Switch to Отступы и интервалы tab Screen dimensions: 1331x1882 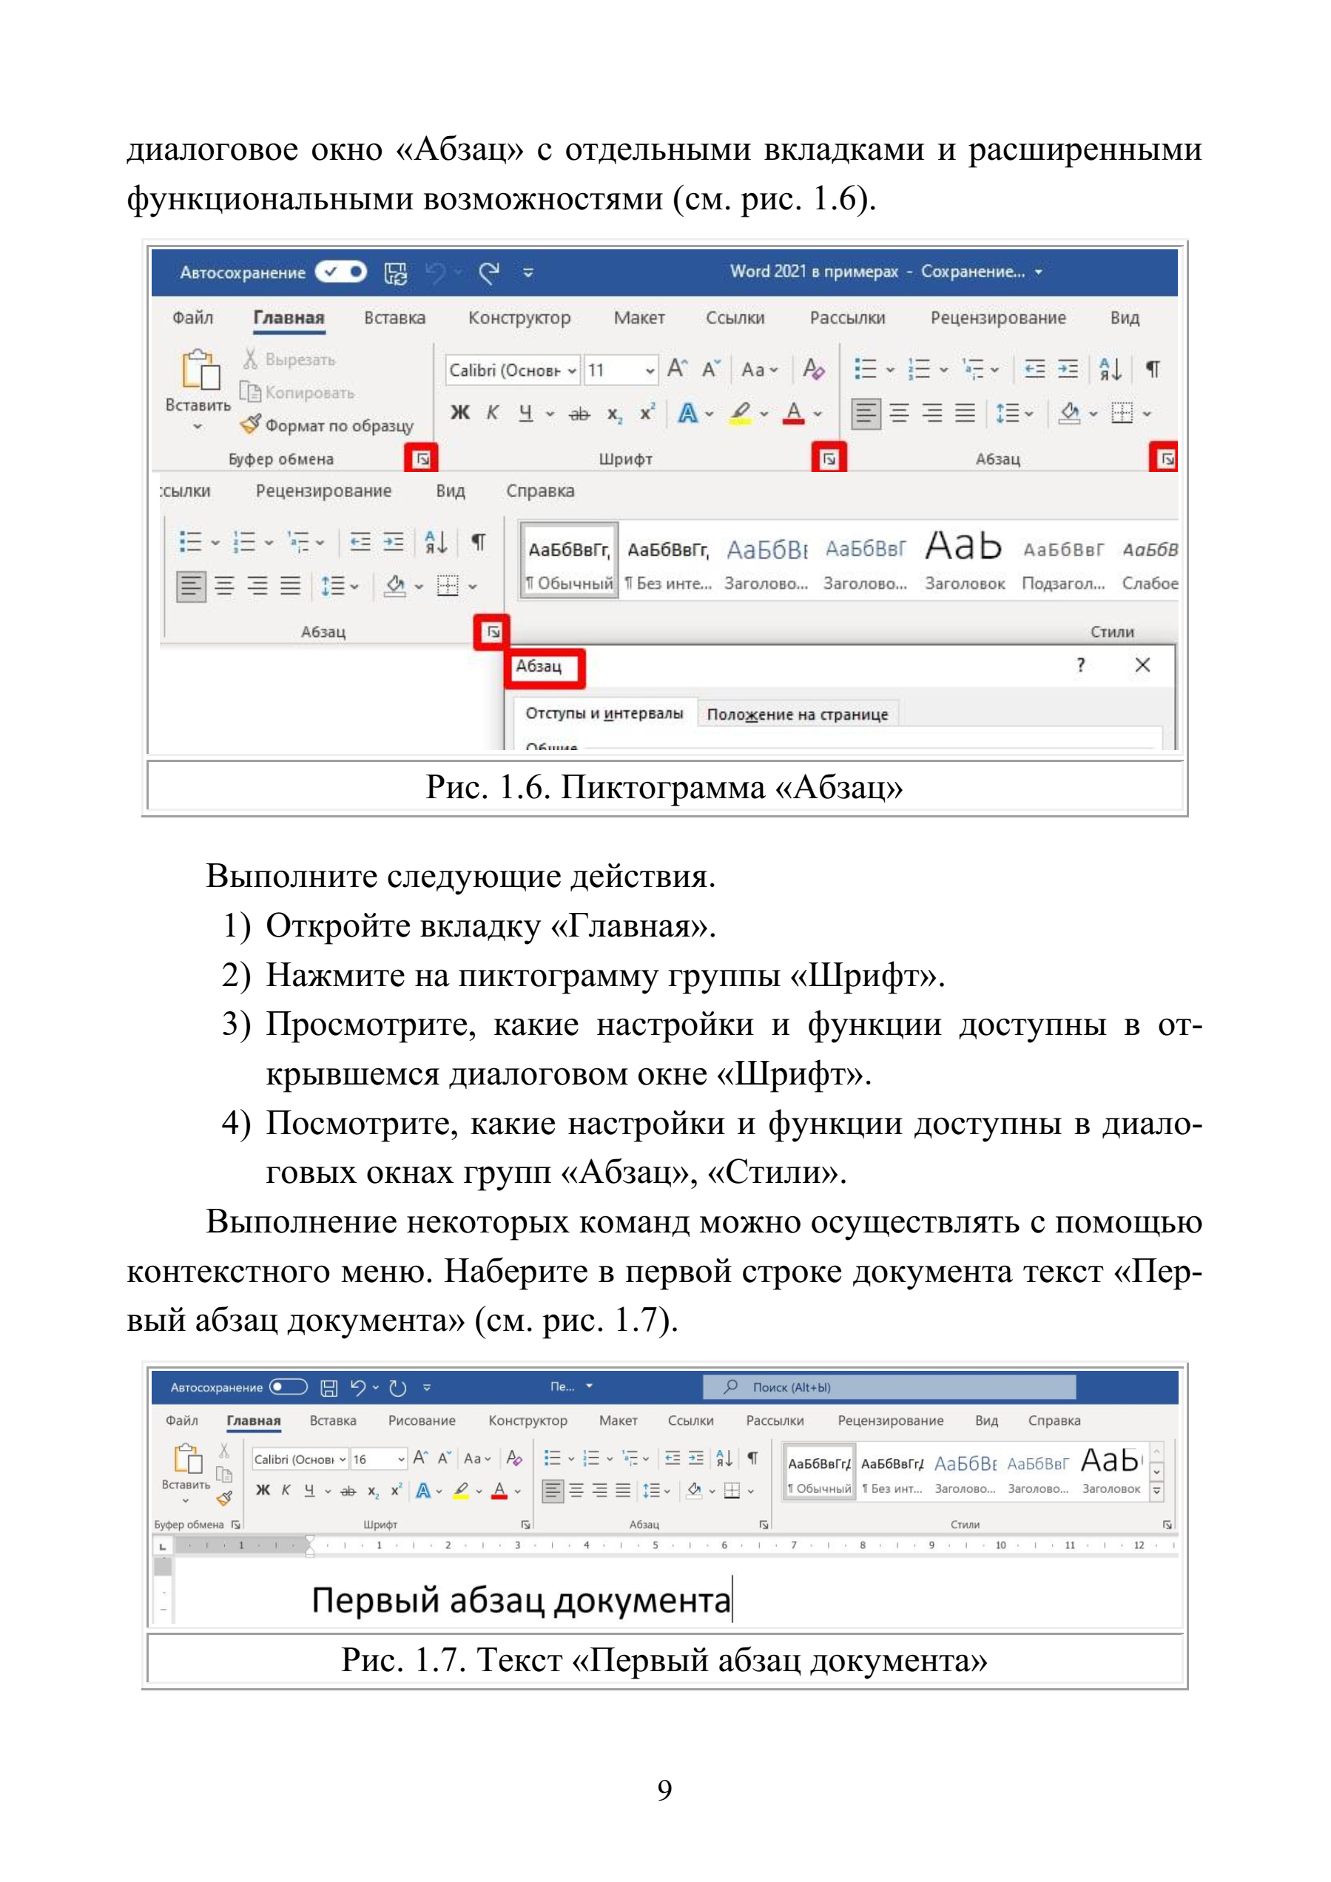click(604, 713)
